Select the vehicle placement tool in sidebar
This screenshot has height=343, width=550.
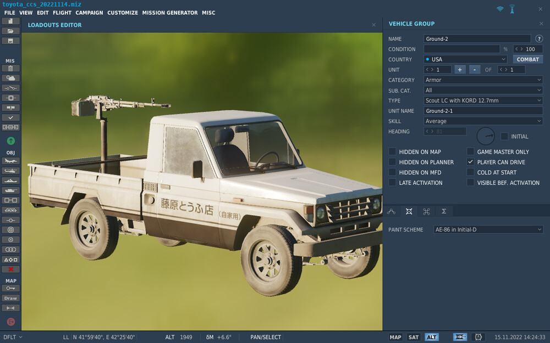(x=10, y=190)
